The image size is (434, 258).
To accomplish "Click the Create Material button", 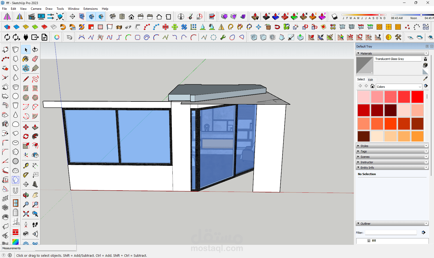I will point(425,65).
